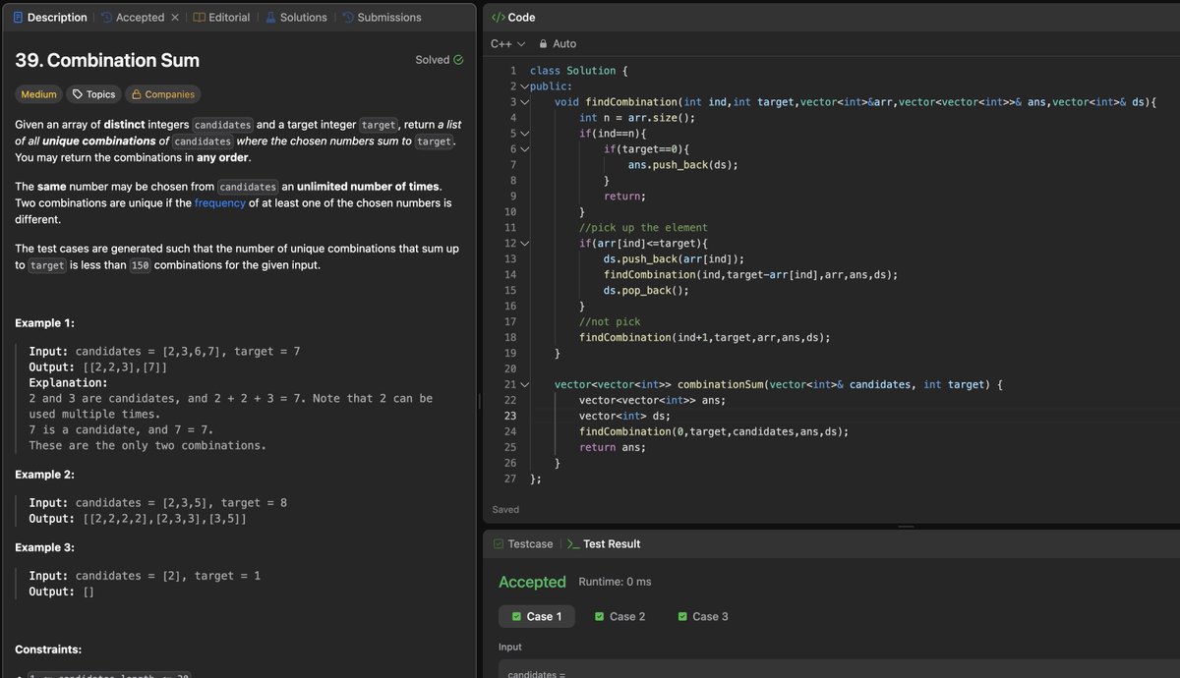Open the Solutions tab

[295, 18]
